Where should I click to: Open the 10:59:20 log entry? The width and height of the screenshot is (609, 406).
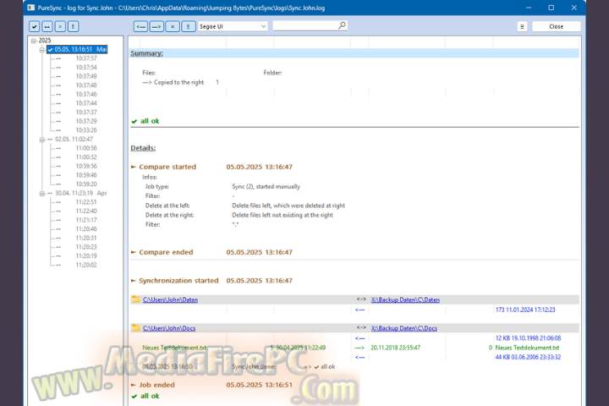tap(86, 184)
